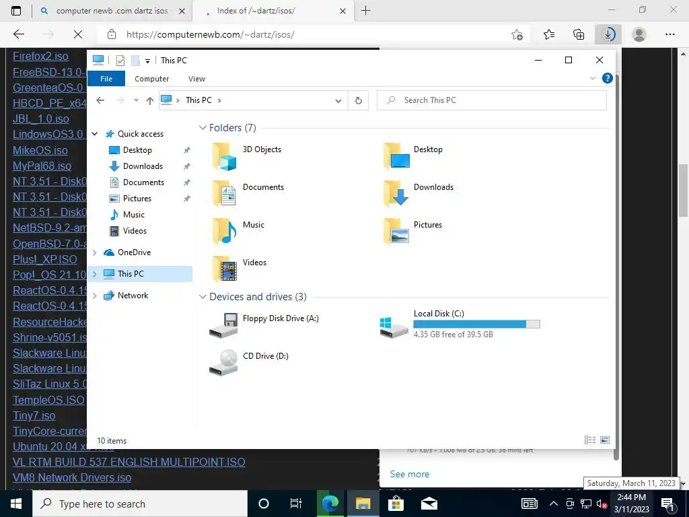689x517 pixels.
Task: Add this page to favorites in Edge
Action: click(x=517, y=35)
